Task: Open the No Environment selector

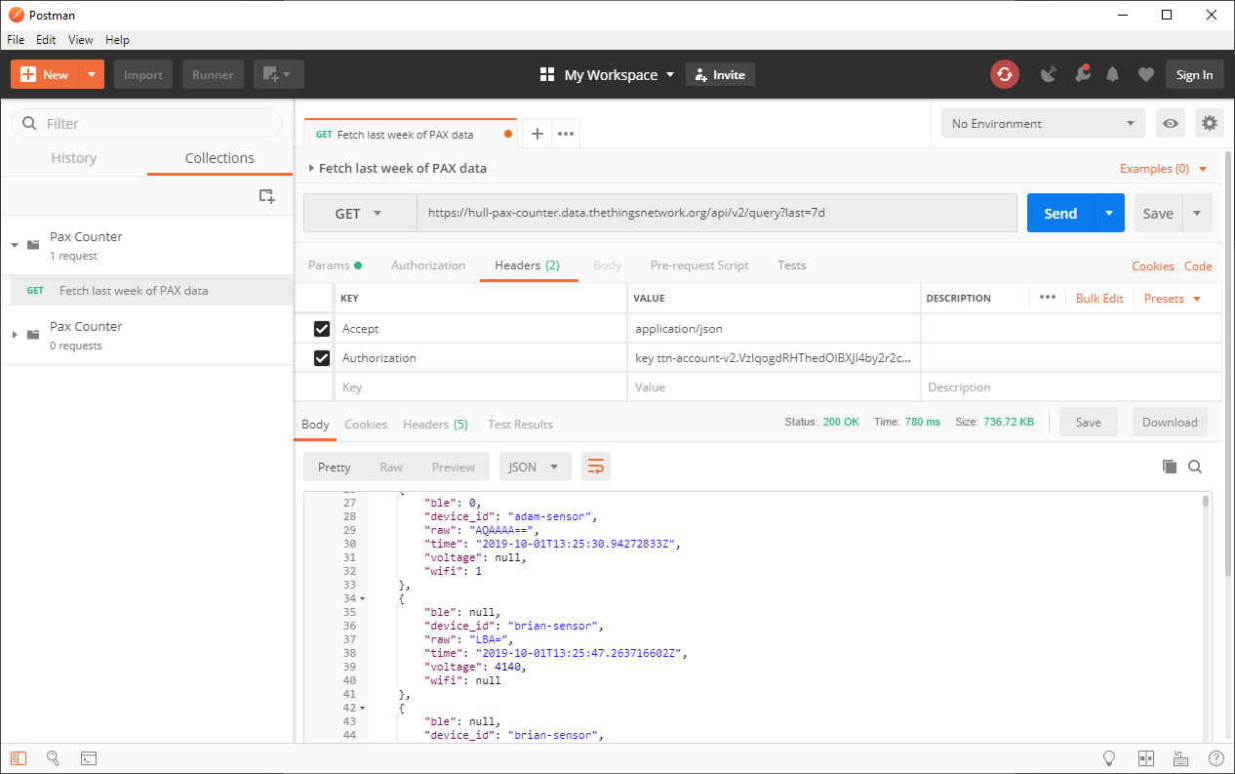Action: [x=1044, y=123]
